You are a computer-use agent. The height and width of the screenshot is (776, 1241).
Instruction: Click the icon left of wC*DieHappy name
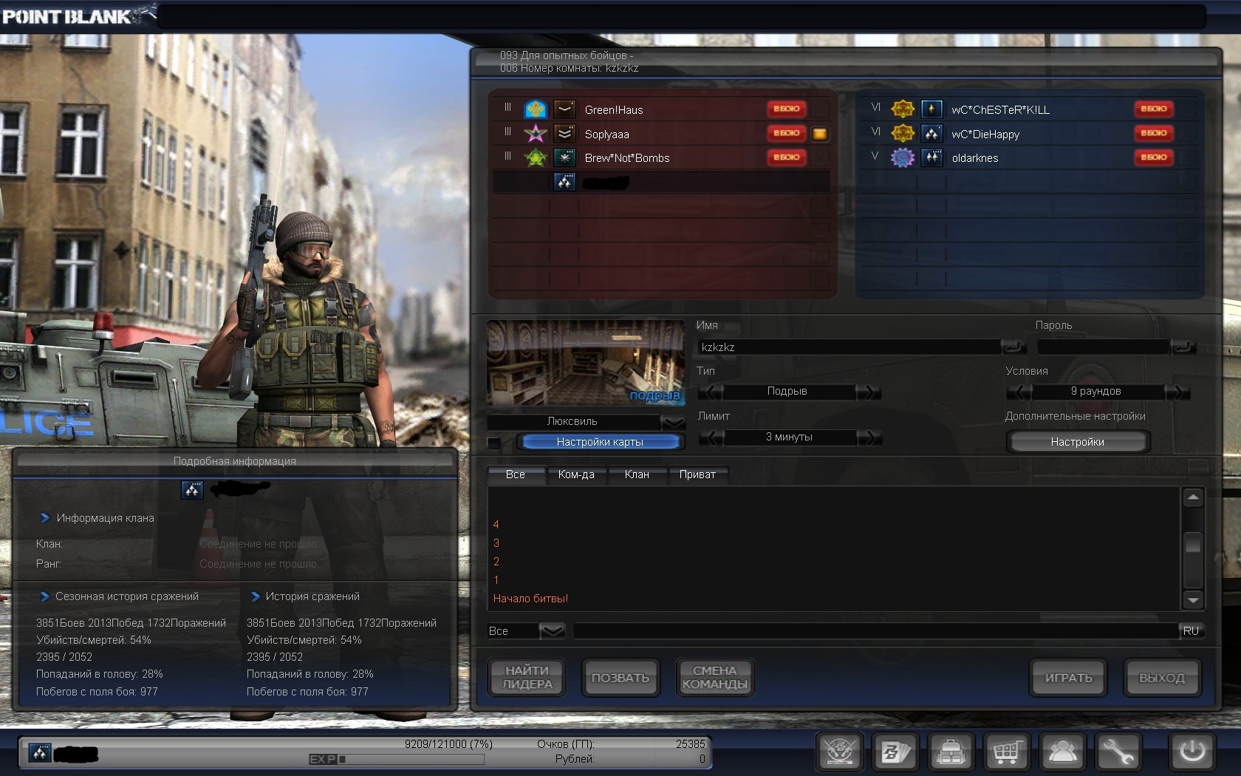931,134
